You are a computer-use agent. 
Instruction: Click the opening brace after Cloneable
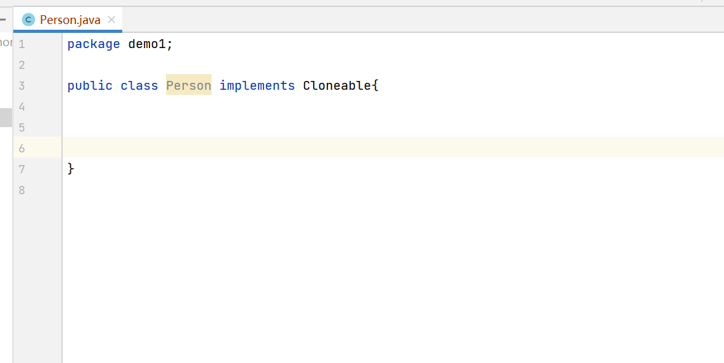(x=375, y=86)
